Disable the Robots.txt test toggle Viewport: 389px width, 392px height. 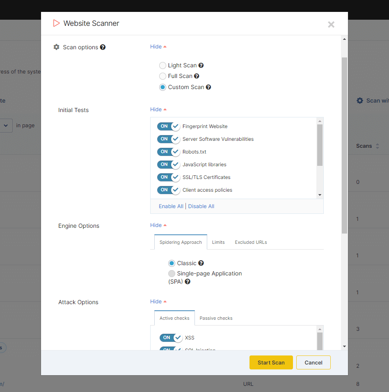click(169, 152)
